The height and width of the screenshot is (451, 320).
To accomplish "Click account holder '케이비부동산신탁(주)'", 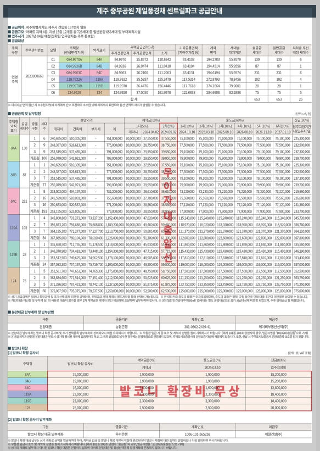I will 273,327.
